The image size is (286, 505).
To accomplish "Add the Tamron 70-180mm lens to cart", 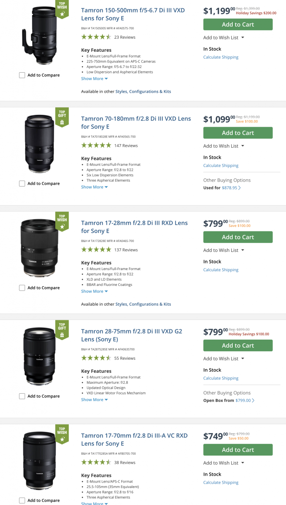I will [238, 133].
